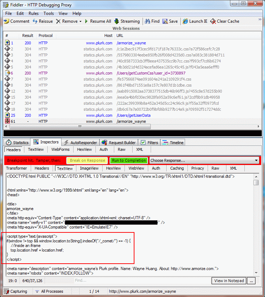265x297 pixels.
Task: Click the ellipsis button beside Notepad
Action: click(251, 281)
